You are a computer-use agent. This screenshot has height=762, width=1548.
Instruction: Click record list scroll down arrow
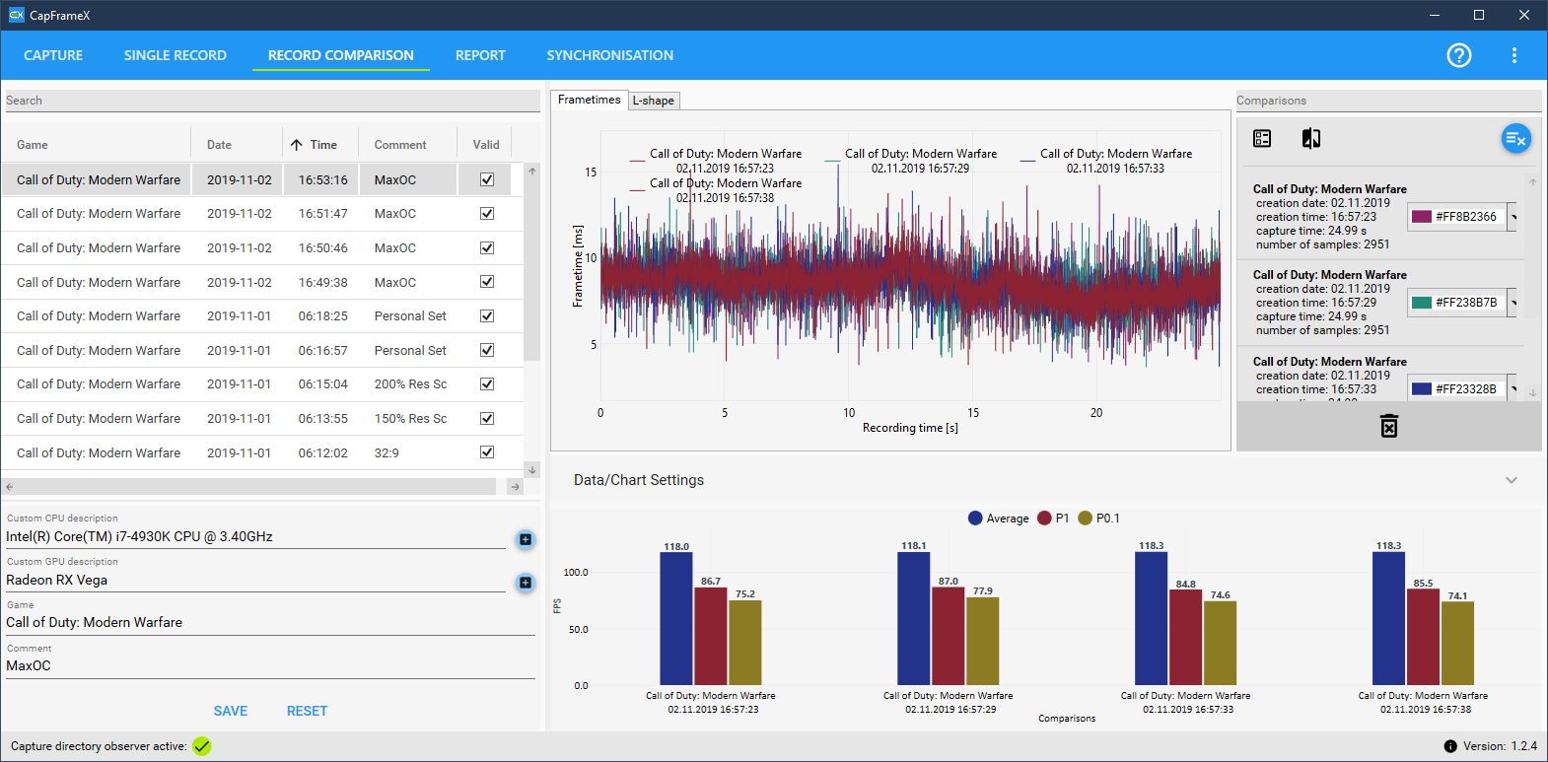pyautogui.click(x=532, y=470)
